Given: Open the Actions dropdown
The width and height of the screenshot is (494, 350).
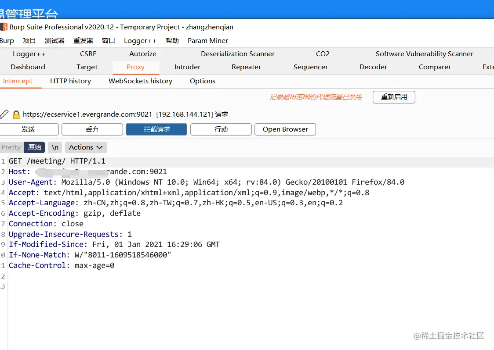Looking at the screenshot, I should pos(86,147).
